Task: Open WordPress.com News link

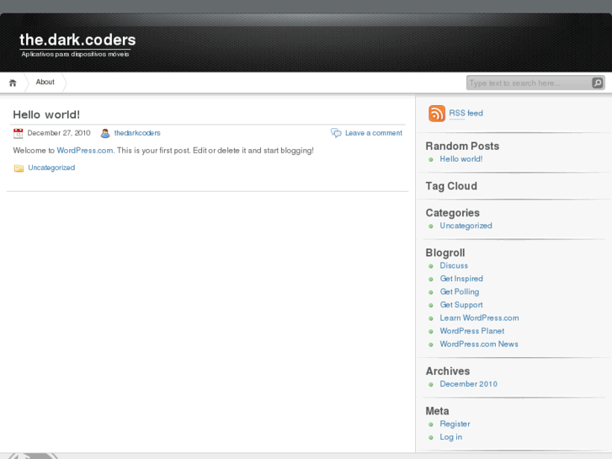Action: coord(479,344)
